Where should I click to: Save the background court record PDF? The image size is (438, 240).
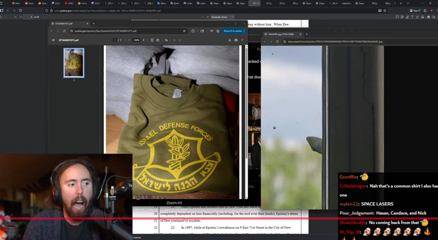click(434, 17)
